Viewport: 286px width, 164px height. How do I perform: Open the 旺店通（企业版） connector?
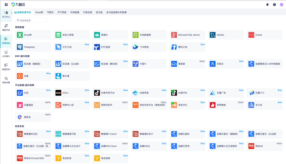(72, 64)
